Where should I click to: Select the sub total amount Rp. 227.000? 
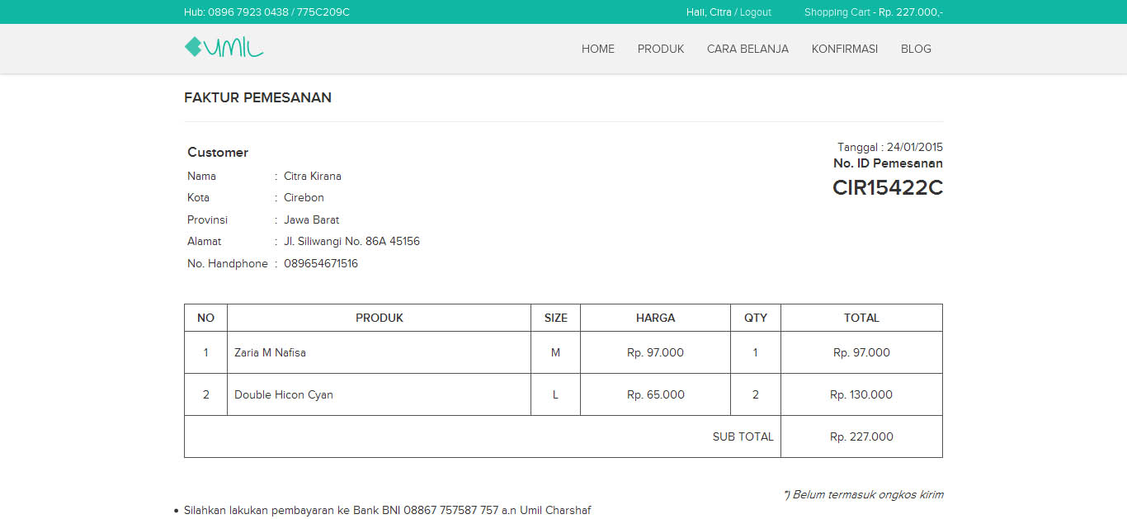click(861, 436)
